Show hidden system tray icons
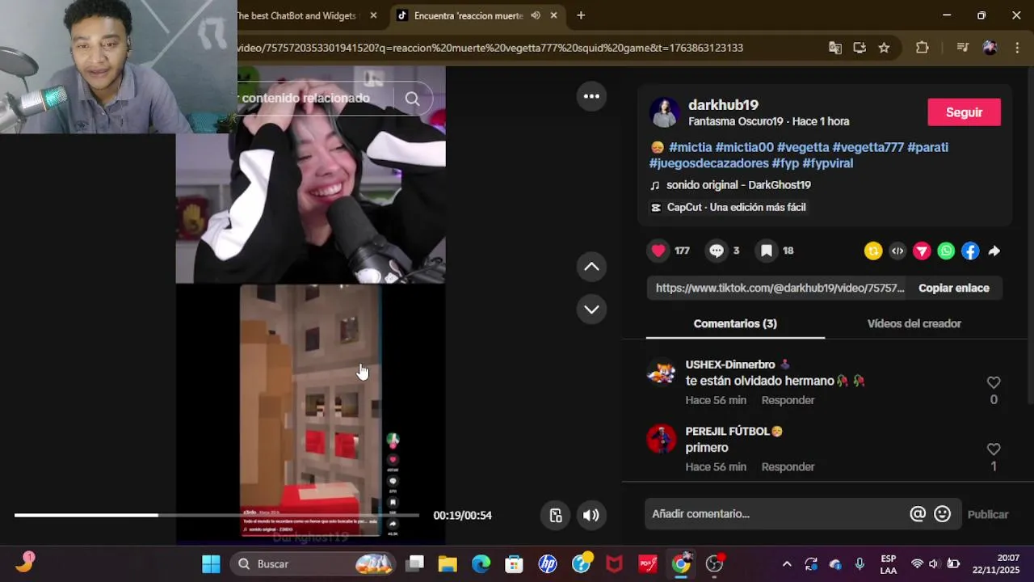Viewport: 1034px width, 582px height. (x=787, y=563)
